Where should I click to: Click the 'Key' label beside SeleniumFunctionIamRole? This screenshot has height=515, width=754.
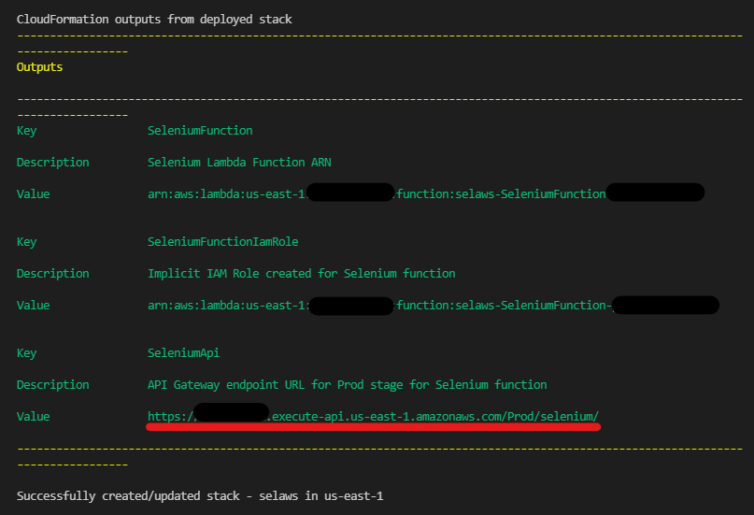tap(26, 241)
